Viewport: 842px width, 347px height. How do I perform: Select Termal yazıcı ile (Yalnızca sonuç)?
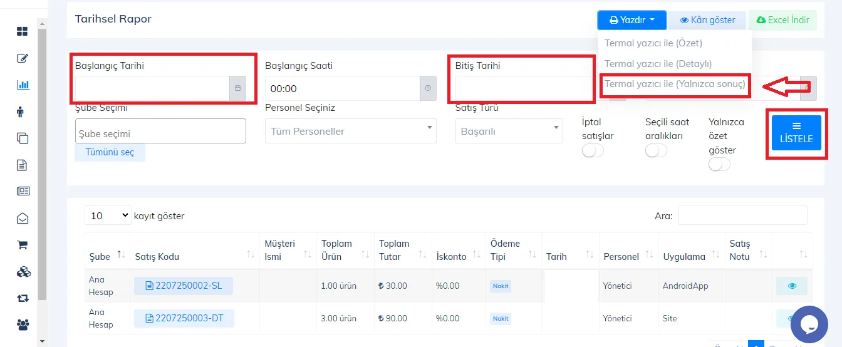click(x=675, y=84)
